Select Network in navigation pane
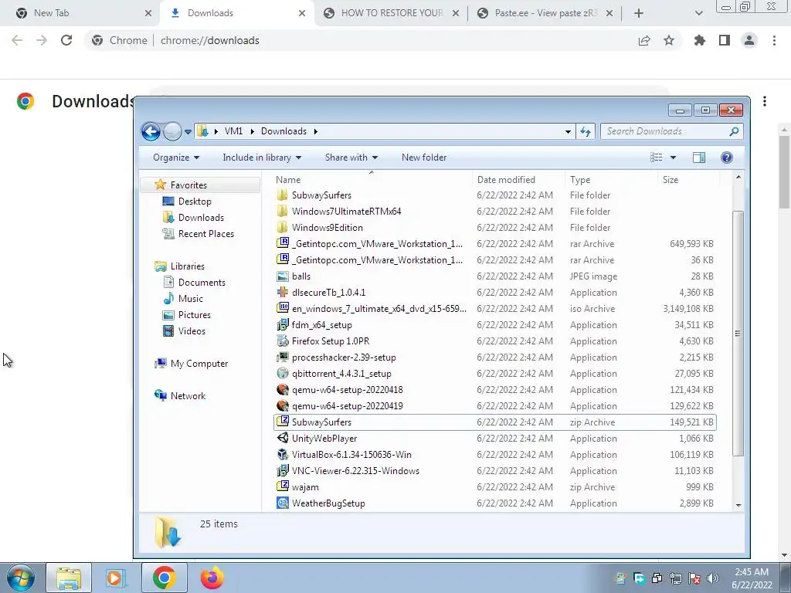The width and height of the screenshot is (791, 593). 188,396
